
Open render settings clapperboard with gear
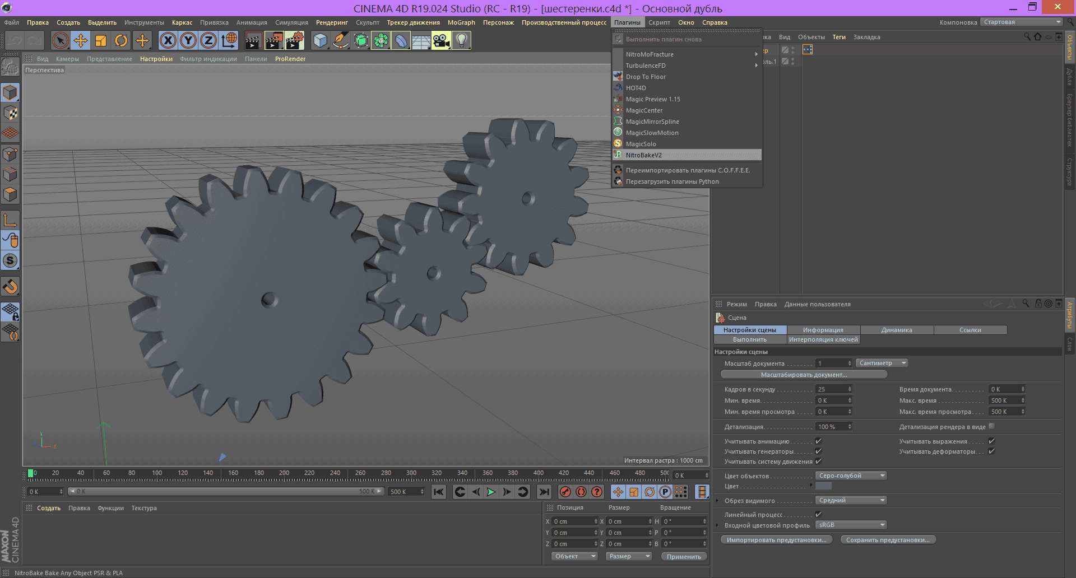pos(295,40)
